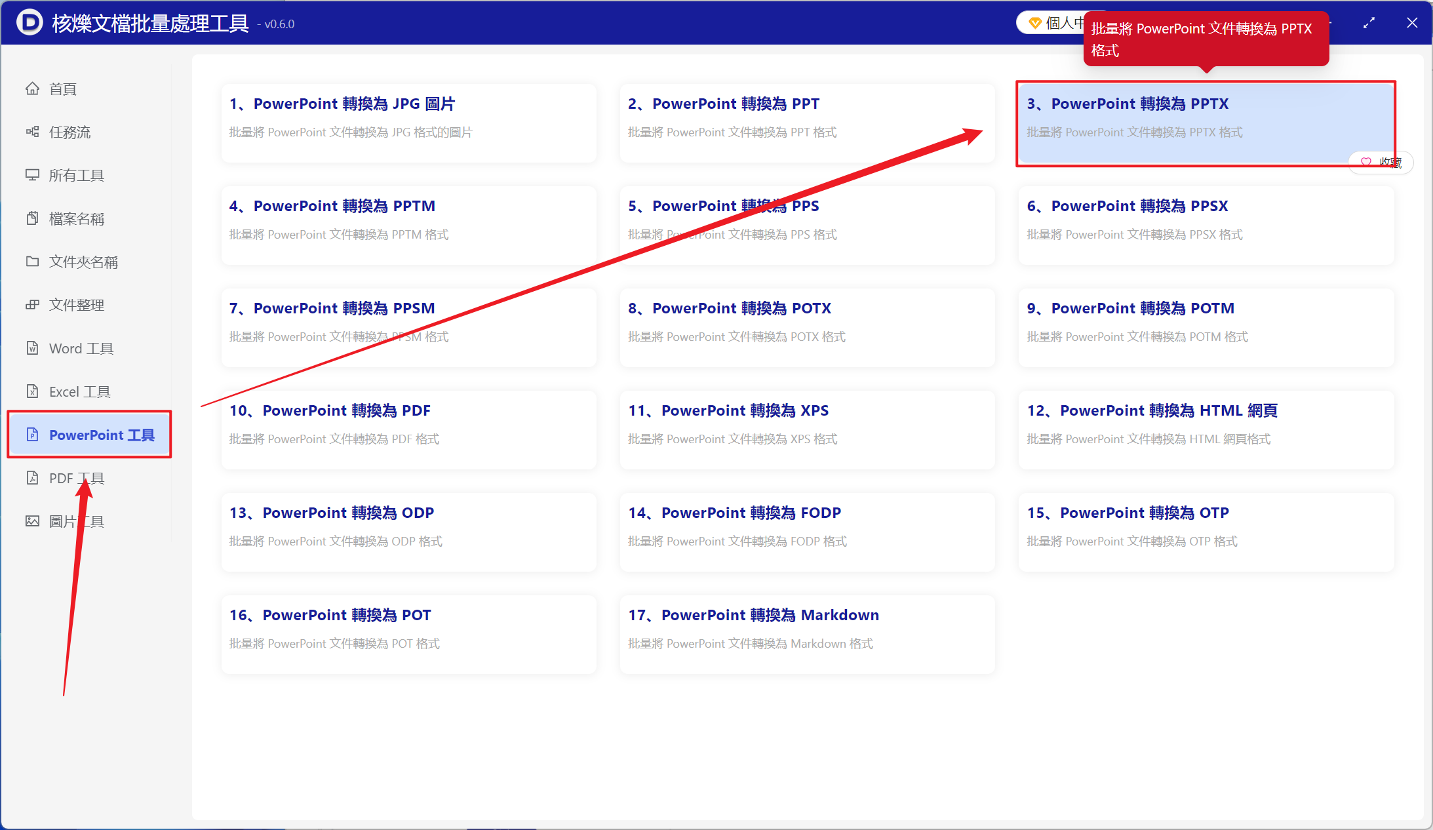The width and height of the screenshot is (1433, 830).
Task: Open PowerPoint 轉換為 JPG 圖片 card
Action: pyautogui.click(x=409, y=123)
